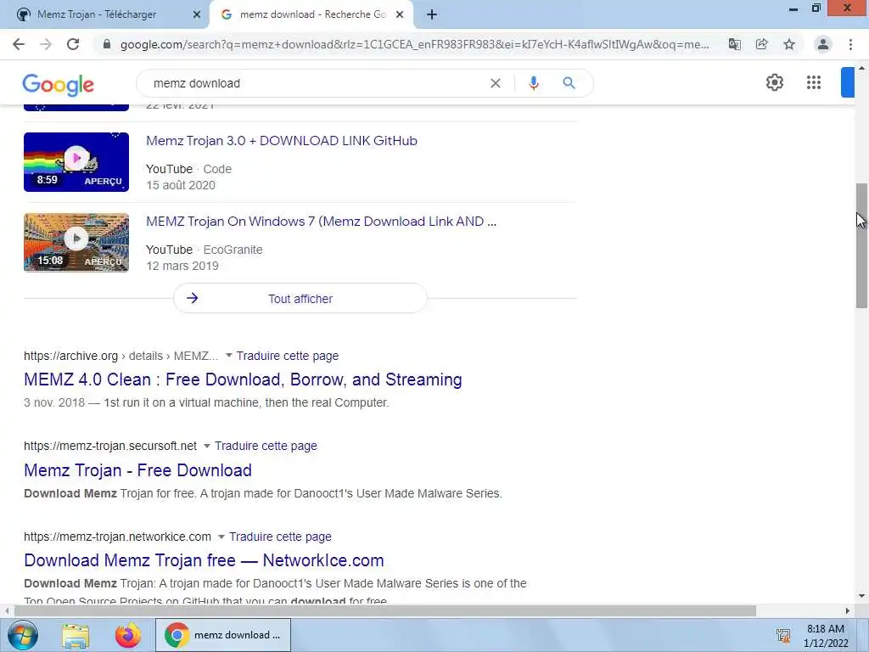Open the Chrome profile avatar
This screenshot has width=869, height=652.
click(x=823, y=44)
